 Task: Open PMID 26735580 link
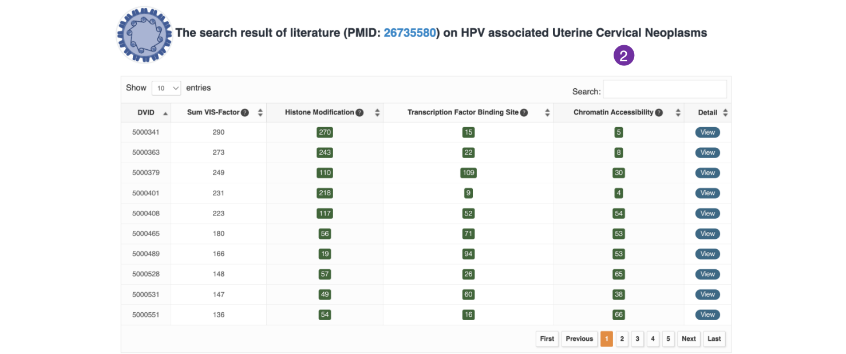[409, 33]
